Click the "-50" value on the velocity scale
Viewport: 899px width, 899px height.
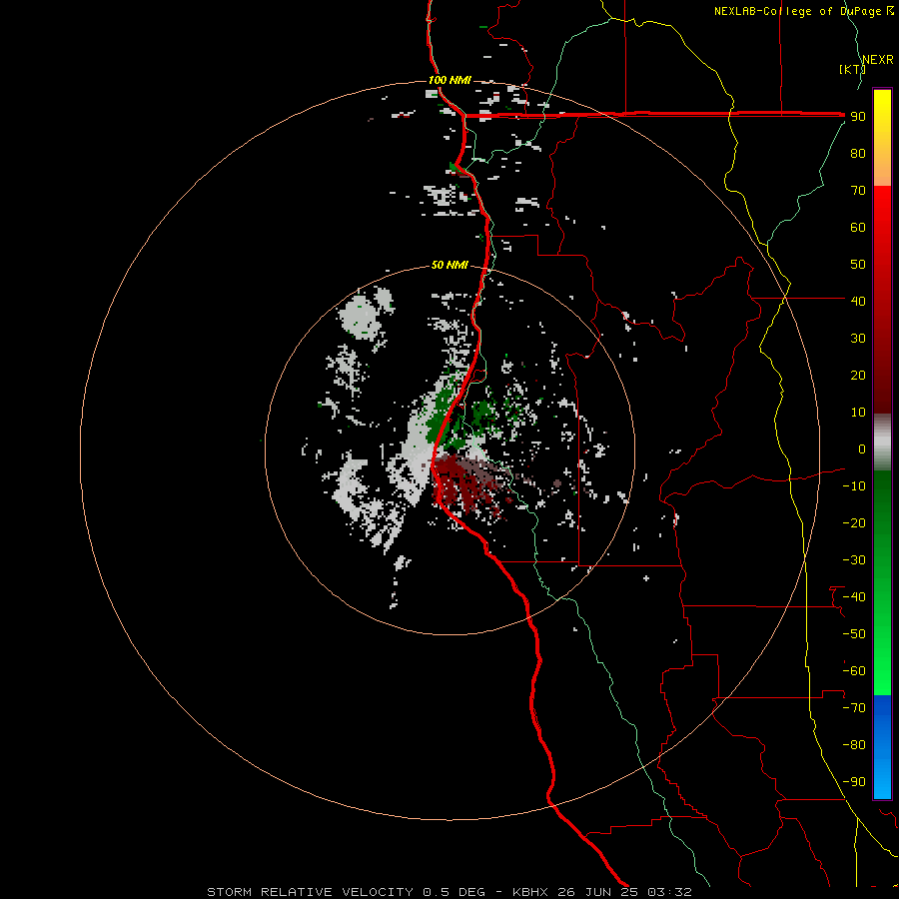click(x=854, y=633)
